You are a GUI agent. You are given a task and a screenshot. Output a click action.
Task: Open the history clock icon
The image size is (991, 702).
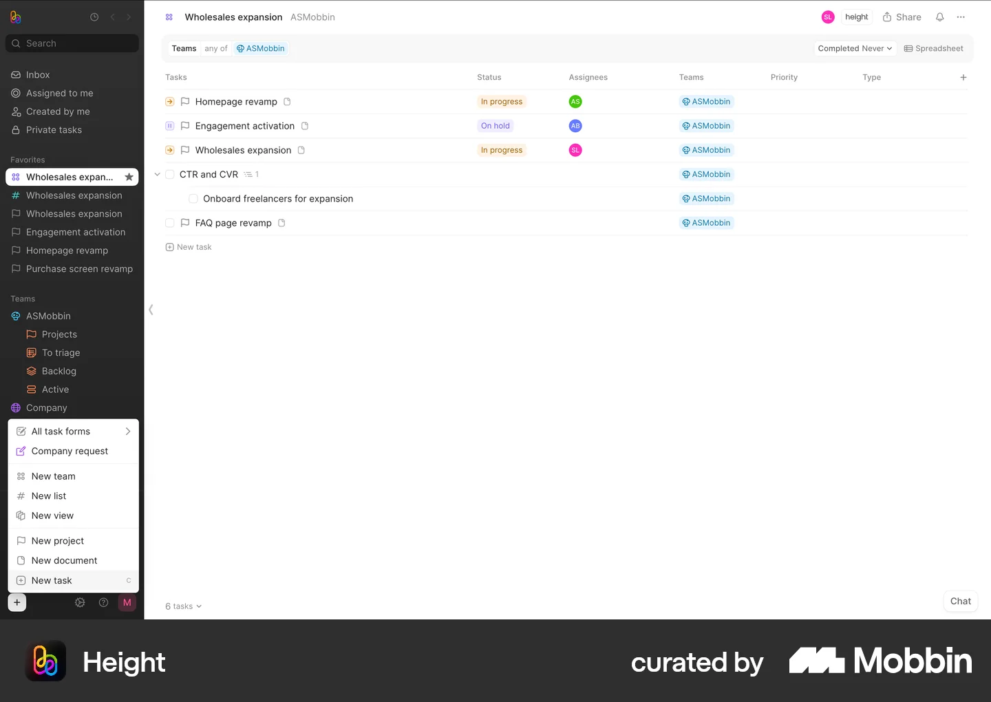(94, 17)
